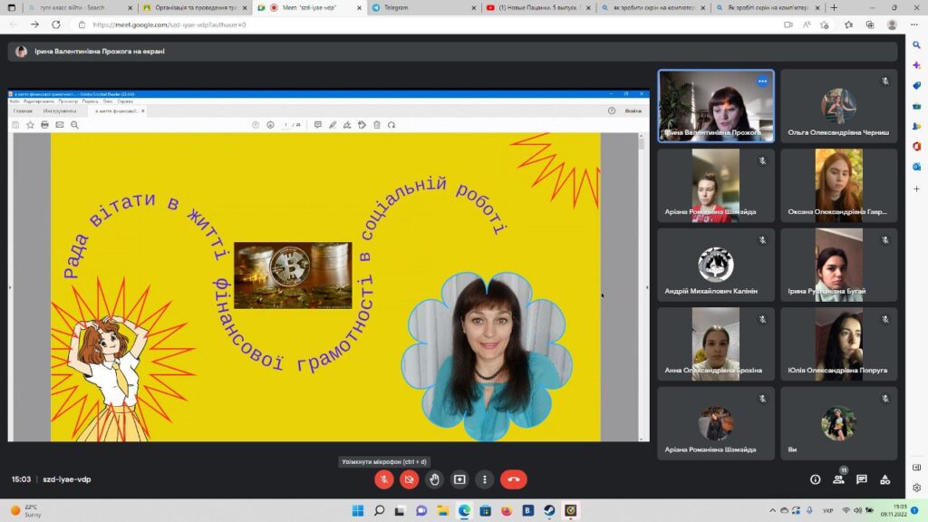Open the chat panel icon
Viewport: 928px width, 522px height.
point(862,479)
